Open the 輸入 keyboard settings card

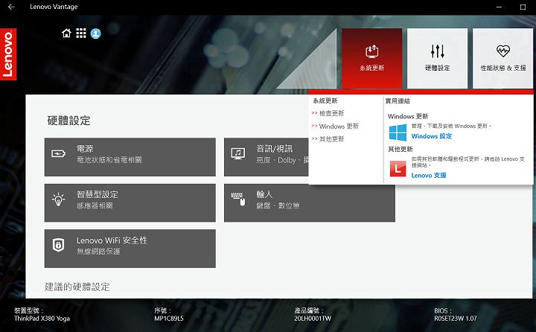pyautogui.click(x=309, y=202)
